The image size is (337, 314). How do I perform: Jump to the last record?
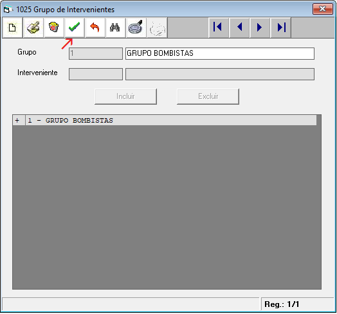[280, 28]
